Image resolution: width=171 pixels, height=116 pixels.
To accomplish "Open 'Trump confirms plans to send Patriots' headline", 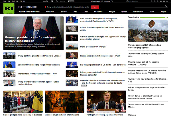I will click(x=39, y=56).
